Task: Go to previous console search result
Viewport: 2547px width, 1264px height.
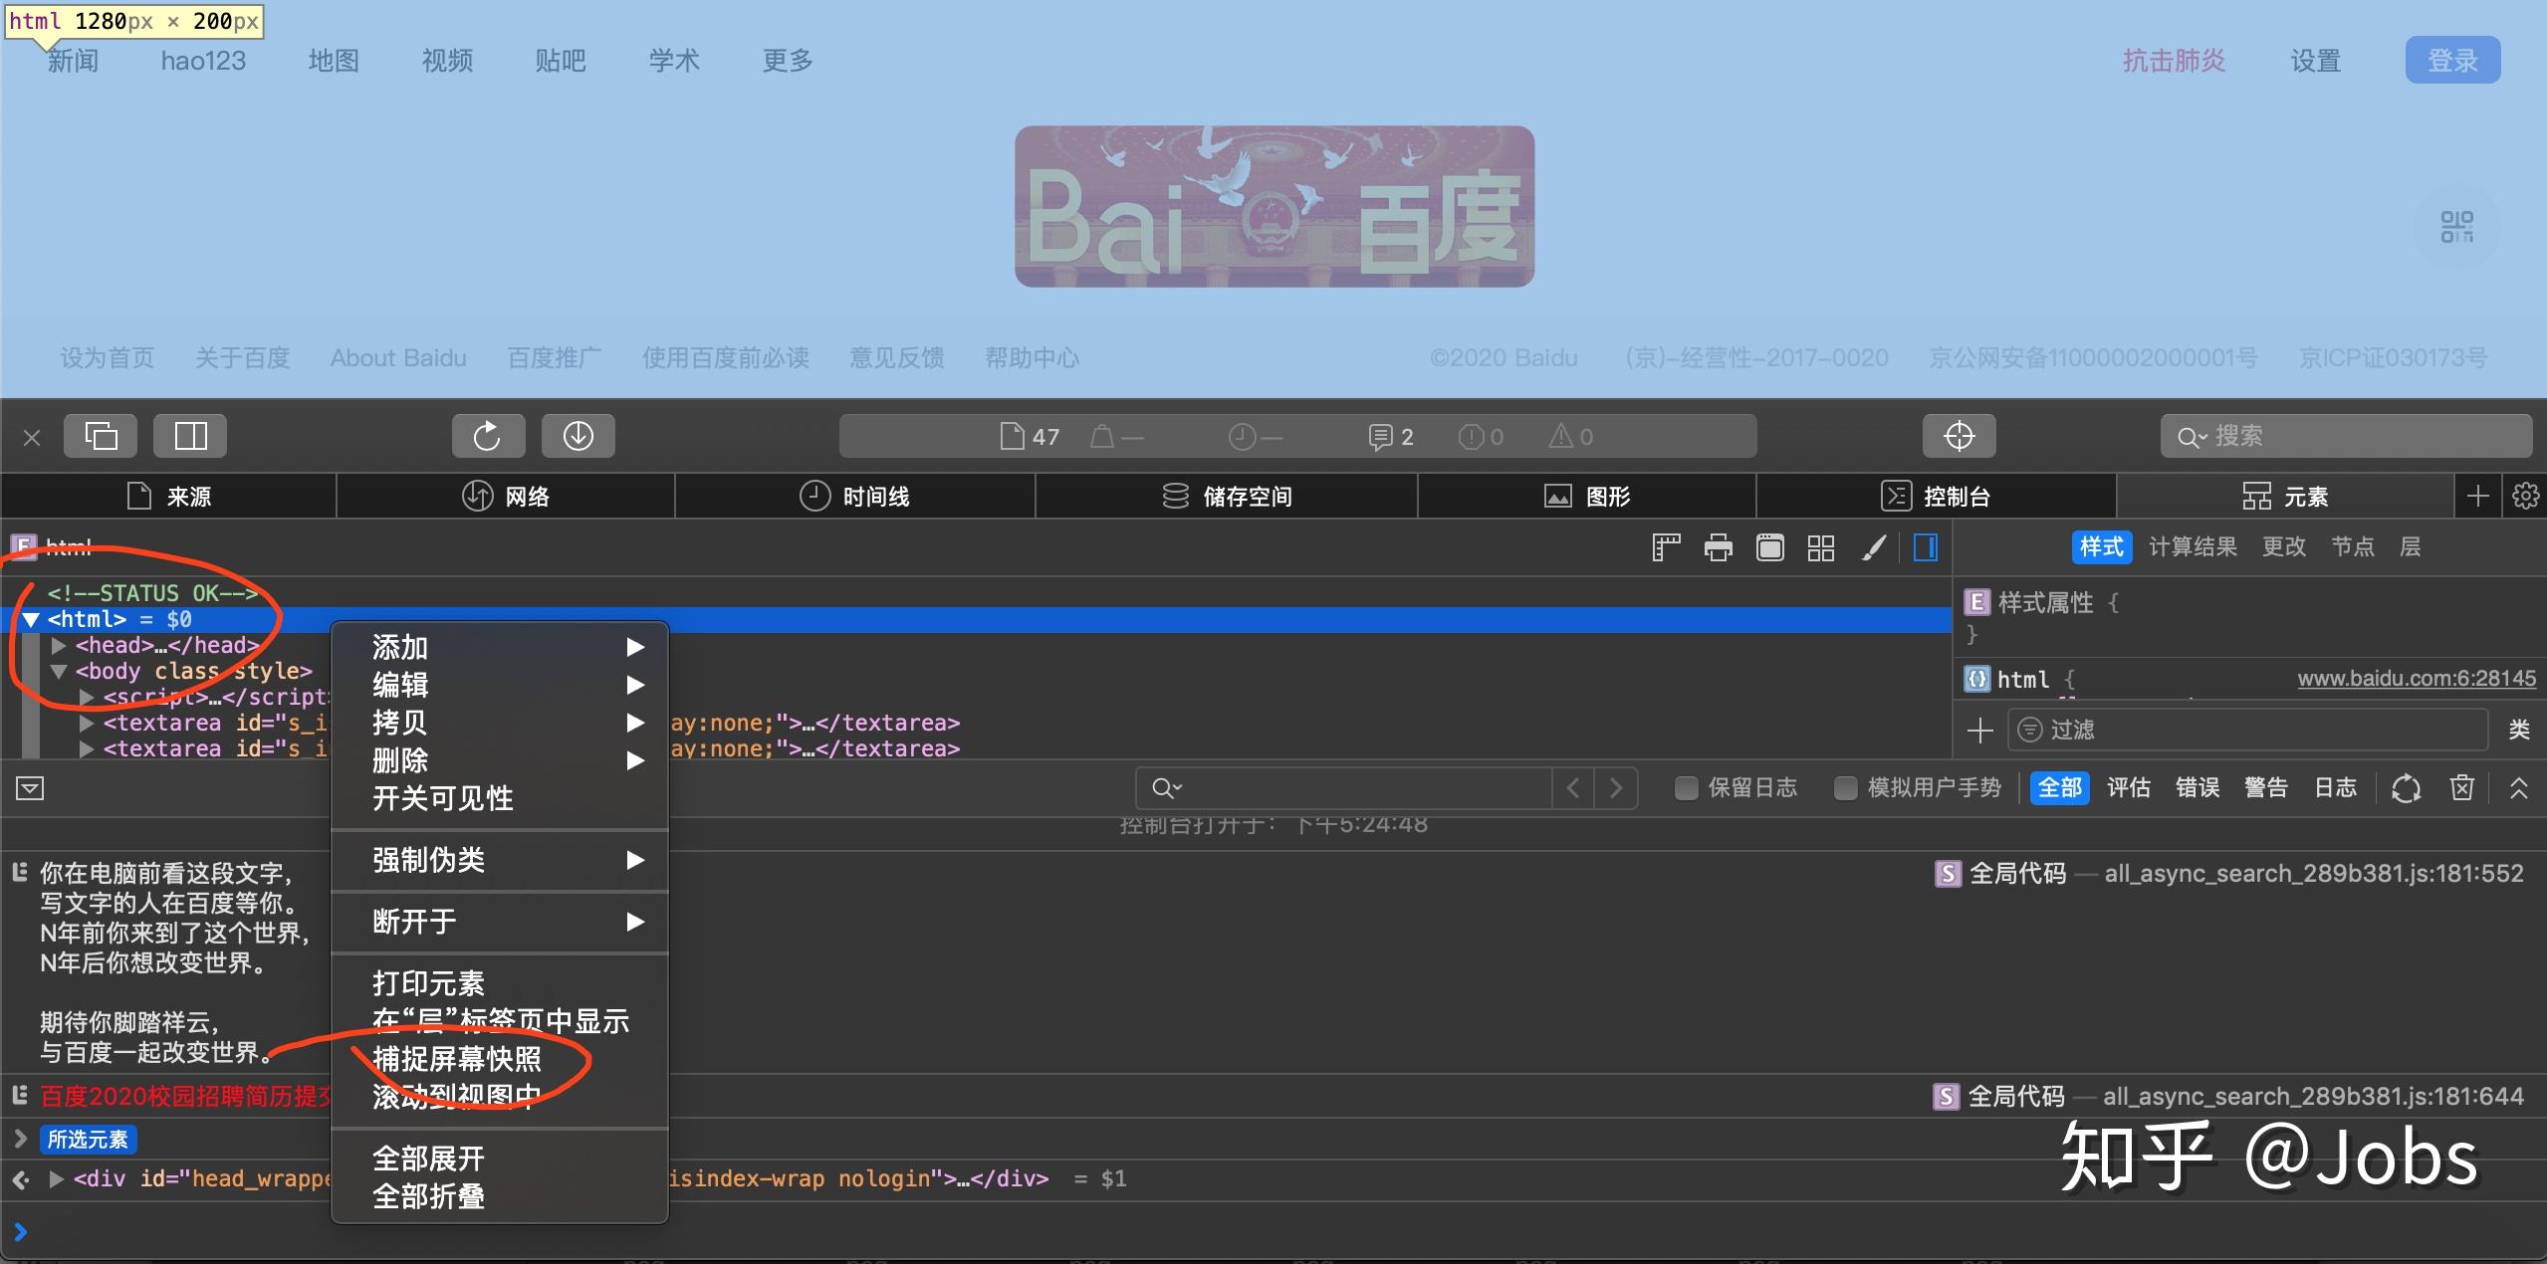Action: tap(1573, 788)
